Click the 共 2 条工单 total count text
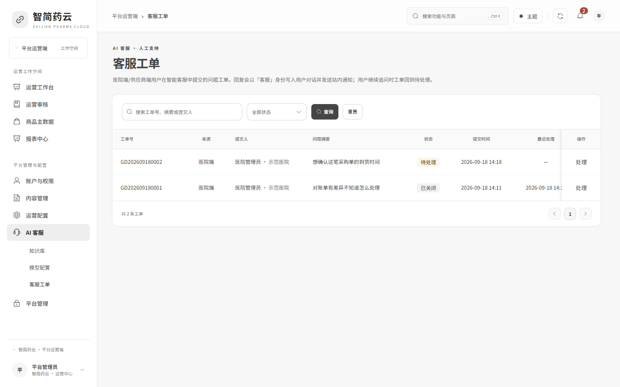 point(132,214)
